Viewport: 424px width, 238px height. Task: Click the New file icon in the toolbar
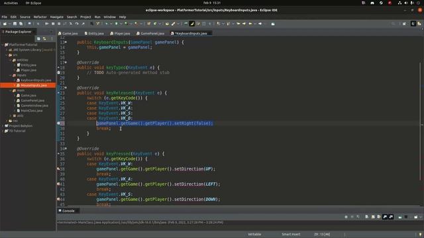click(5, 24)
